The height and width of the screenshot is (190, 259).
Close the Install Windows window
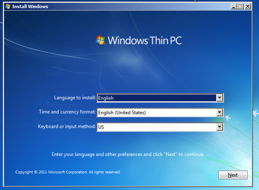click(248, 6)
